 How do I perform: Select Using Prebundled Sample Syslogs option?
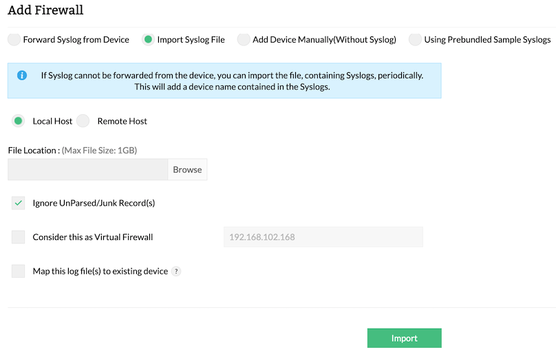click(415, 40)
